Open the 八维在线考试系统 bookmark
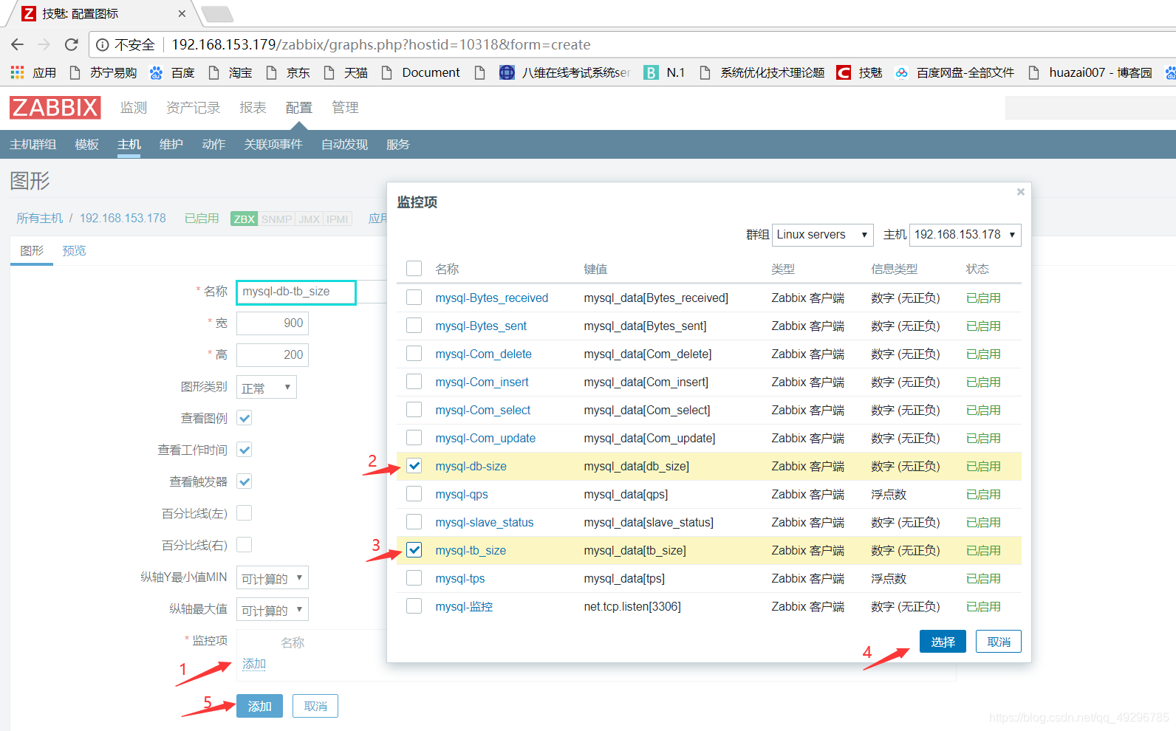1176x731 pixels. click(564, 72)
